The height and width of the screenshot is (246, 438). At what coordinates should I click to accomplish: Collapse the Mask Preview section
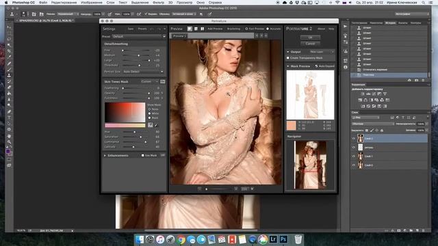pos(288,66)
